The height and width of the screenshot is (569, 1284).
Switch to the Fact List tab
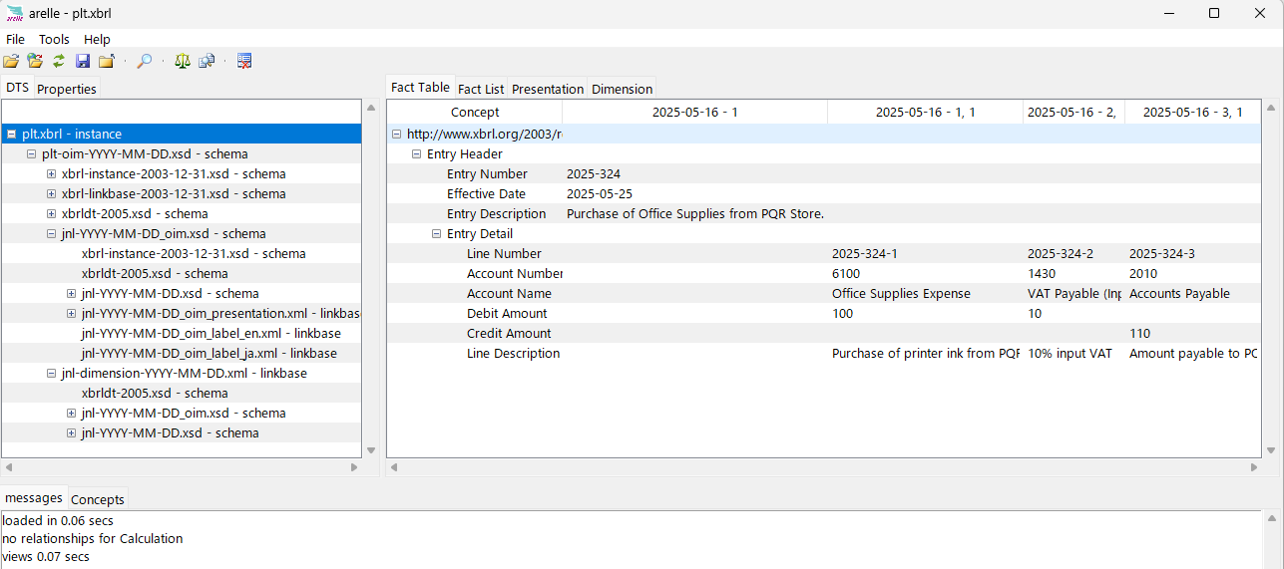tap(481, 89)
